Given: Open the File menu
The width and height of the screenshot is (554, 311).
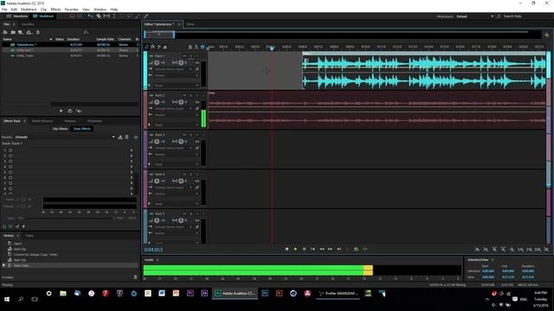Looking at the screenshot, I should point(4,10).
